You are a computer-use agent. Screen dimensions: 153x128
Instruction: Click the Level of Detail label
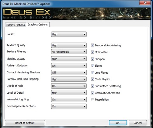pos(15,93)
